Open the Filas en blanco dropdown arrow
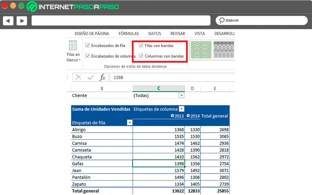Image resolution: width=312 pixels, height=195 pixels. (x=80, y=60)
